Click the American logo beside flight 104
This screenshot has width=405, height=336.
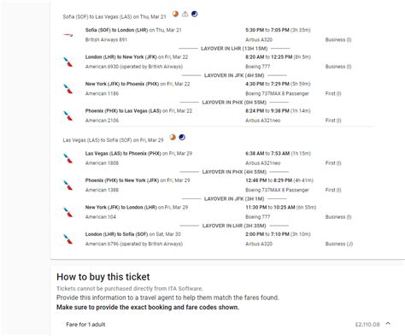[x=68, y=212]
